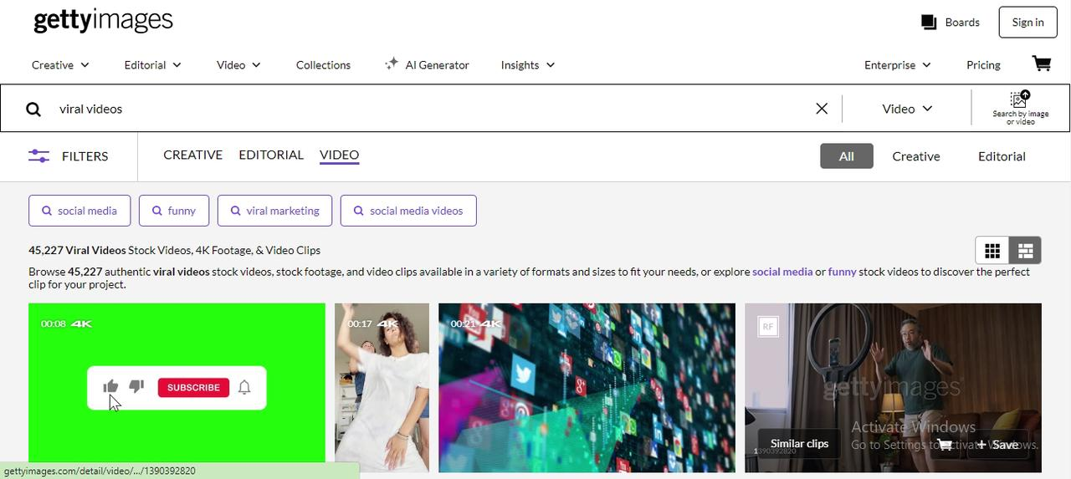
Task: Click the search magnifier icon
Action: point(33,109)
